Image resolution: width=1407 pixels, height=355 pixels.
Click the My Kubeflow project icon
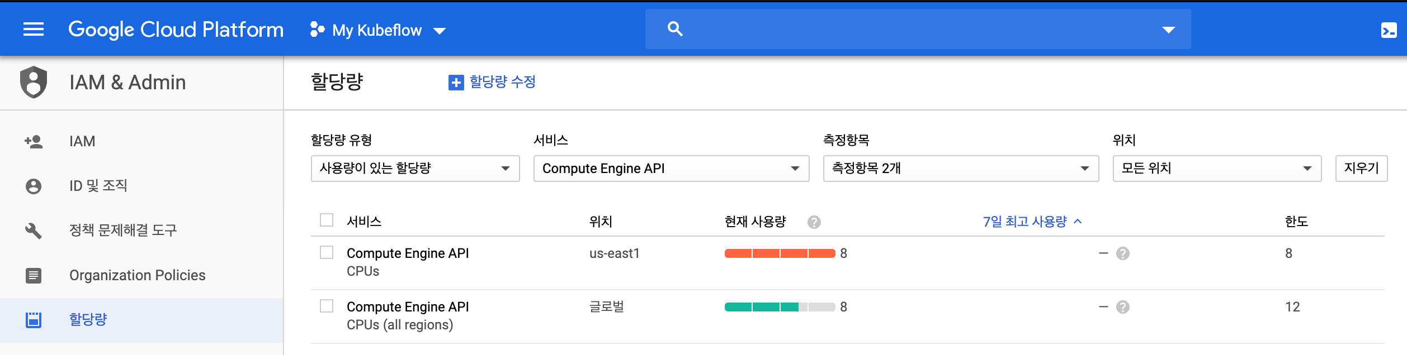point(317,30)
